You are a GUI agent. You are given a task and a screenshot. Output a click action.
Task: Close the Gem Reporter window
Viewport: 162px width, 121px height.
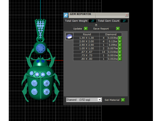tap(127, 15)
